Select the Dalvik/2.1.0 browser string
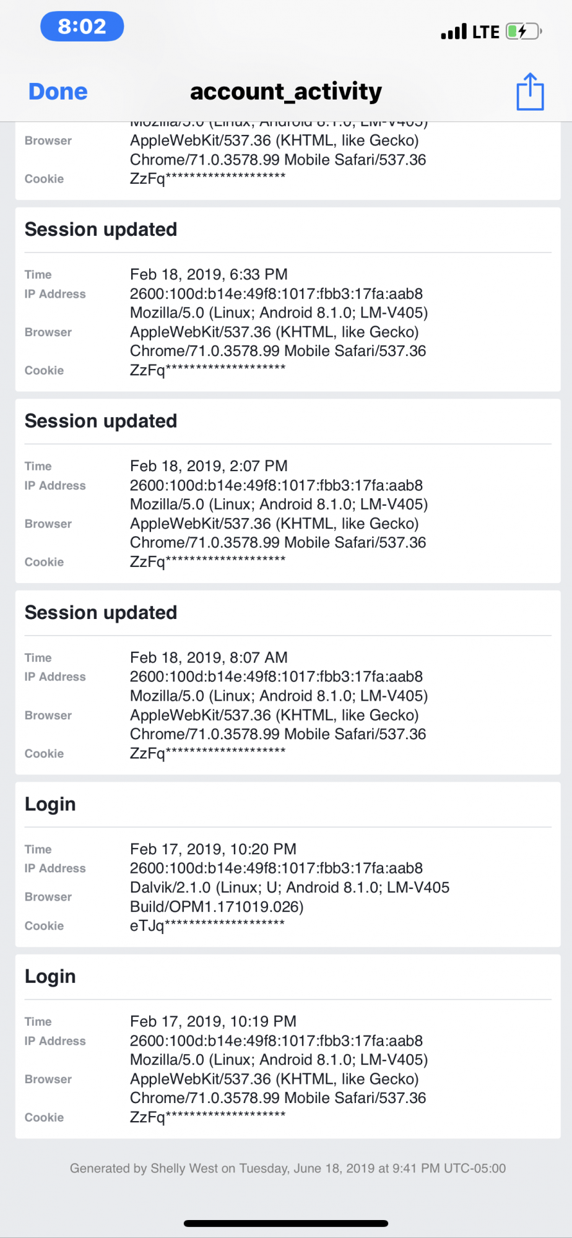The image size is (572, 1238). click(290, 897)
